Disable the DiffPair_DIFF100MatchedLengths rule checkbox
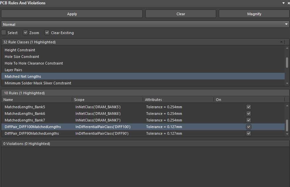 click(x=249, y=127)
